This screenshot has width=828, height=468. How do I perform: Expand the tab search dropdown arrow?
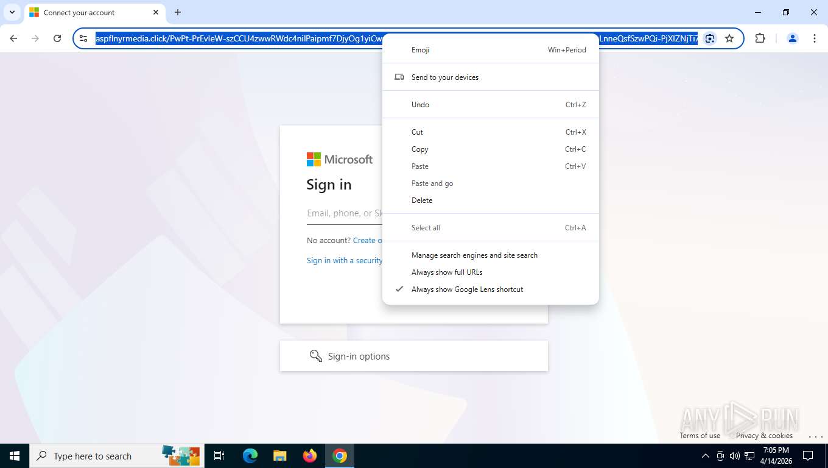12,12
